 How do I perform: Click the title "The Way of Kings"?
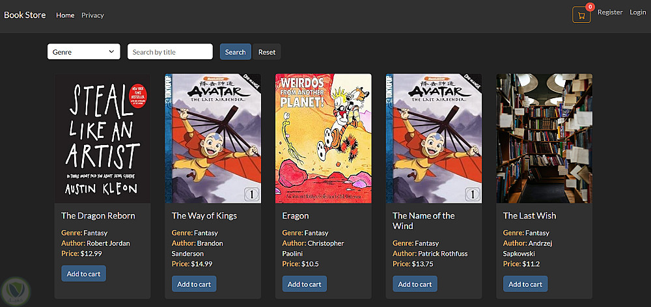204,216
